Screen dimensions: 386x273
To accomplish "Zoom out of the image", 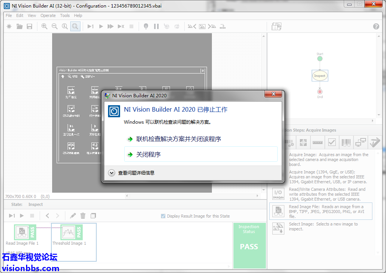I will pyautogui.click(x=55, y=26).
